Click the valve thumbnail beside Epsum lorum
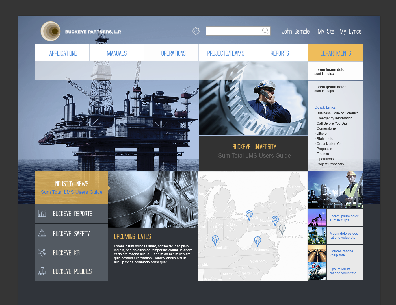The height and width of the screenshot is (305, 396). pos(317,271)
